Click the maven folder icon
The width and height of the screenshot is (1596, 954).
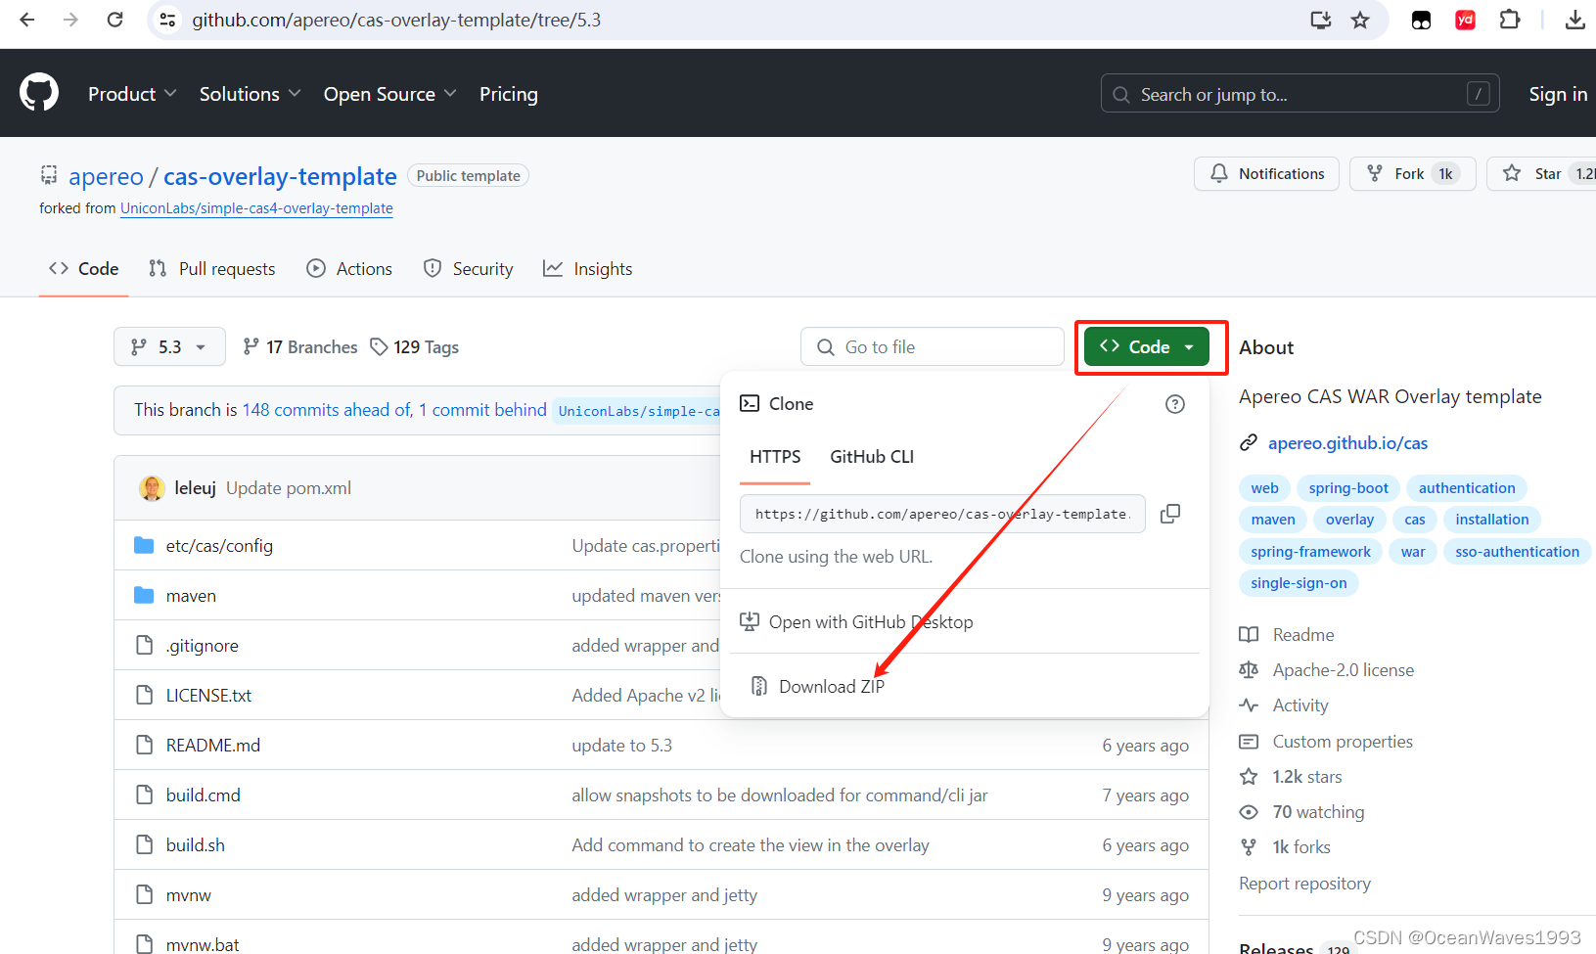[144, 595]
